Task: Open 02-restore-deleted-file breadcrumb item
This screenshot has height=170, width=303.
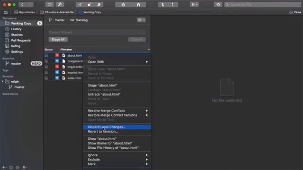Action: (x=57, y=12)
